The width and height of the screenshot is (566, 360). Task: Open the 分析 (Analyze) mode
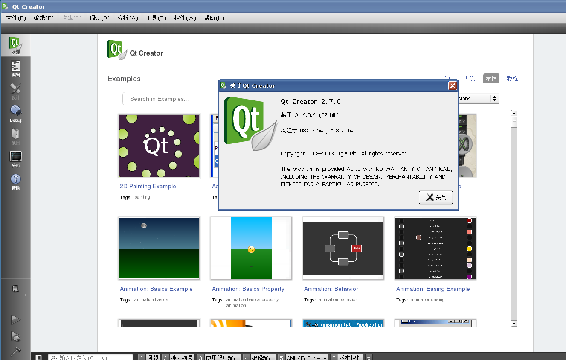pos(15,159)
